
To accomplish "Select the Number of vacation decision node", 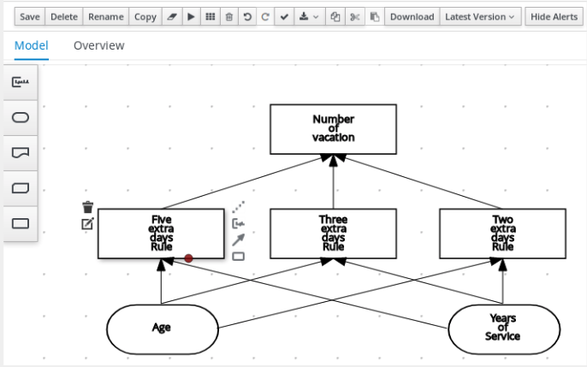I will [x=333, y=128].
